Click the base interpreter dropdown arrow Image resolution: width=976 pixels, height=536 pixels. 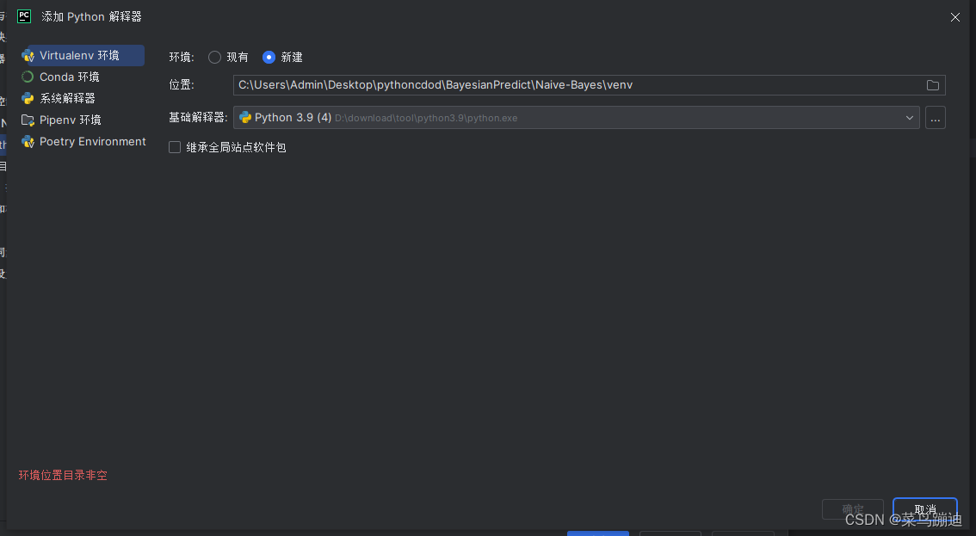point(910,118)
